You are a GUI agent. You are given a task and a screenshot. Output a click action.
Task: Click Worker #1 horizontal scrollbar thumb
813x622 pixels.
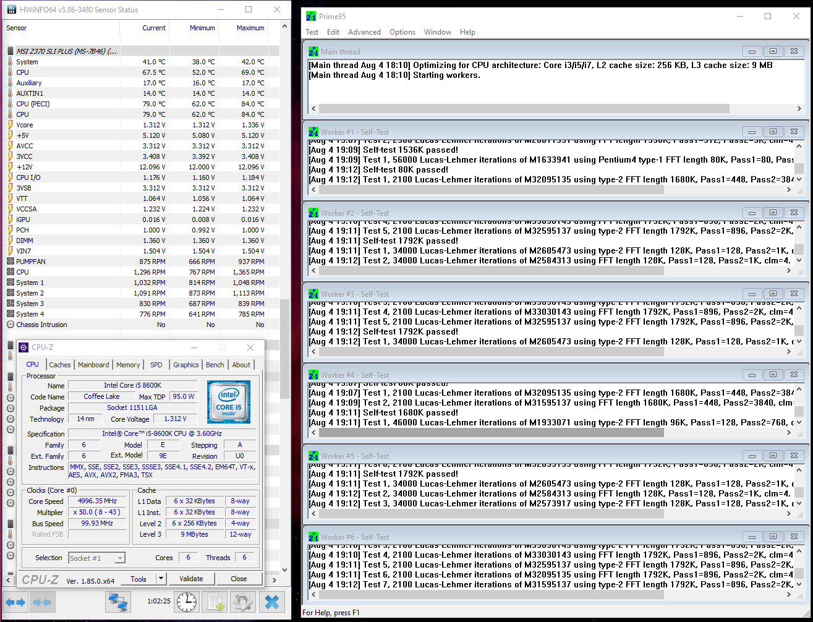pos(492,190)
